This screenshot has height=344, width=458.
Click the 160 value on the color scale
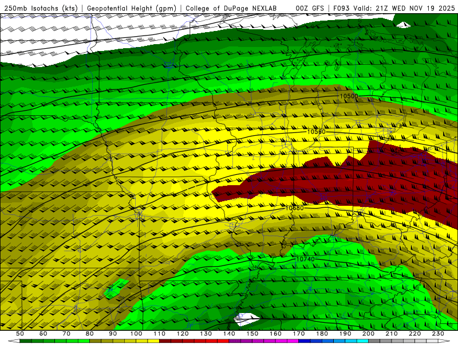275,334
